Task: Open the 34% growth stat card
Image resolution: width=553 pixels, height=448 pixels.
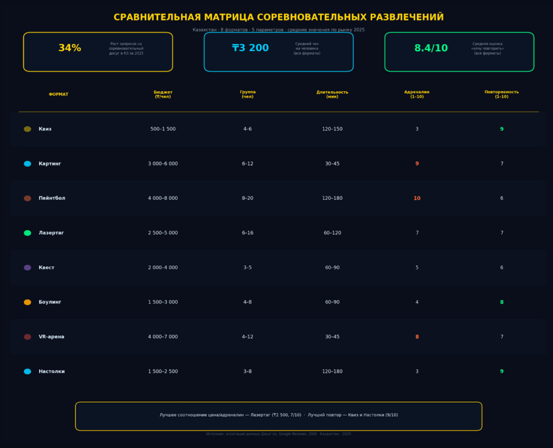Action: click(98, 52)
